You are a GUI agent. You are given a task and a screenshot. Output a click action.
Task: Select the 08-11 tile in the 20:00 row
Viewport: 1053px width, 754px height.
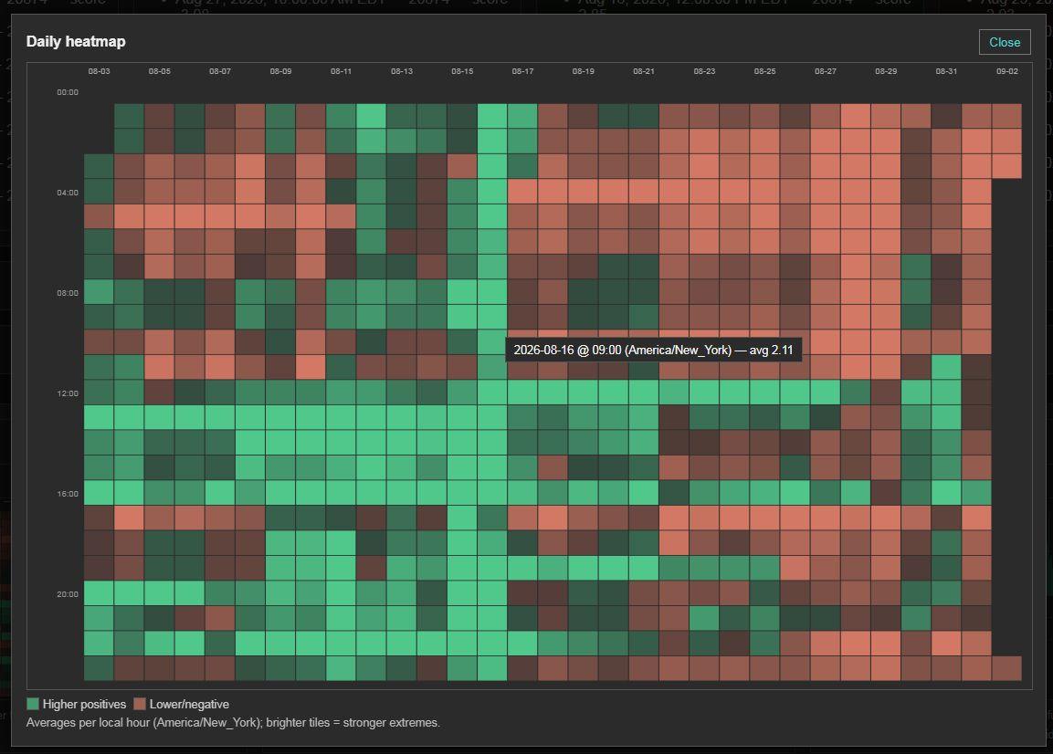pyautogui.click(x=342, y=592)
